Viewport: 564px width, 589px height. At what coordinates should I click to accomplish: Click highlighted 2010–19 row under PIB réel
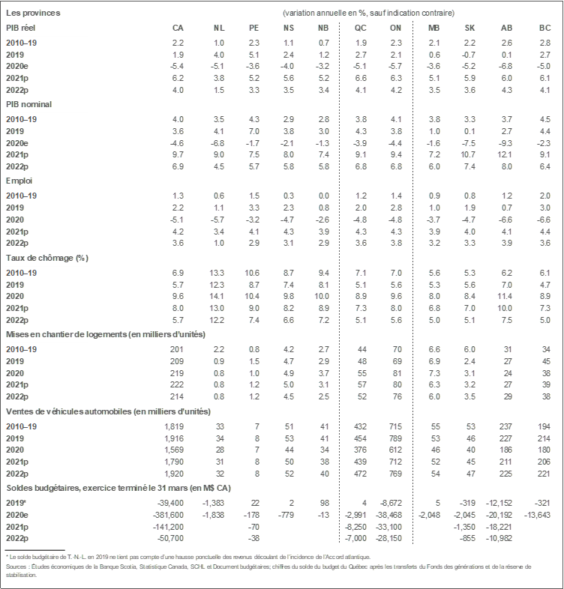point(47,42)
